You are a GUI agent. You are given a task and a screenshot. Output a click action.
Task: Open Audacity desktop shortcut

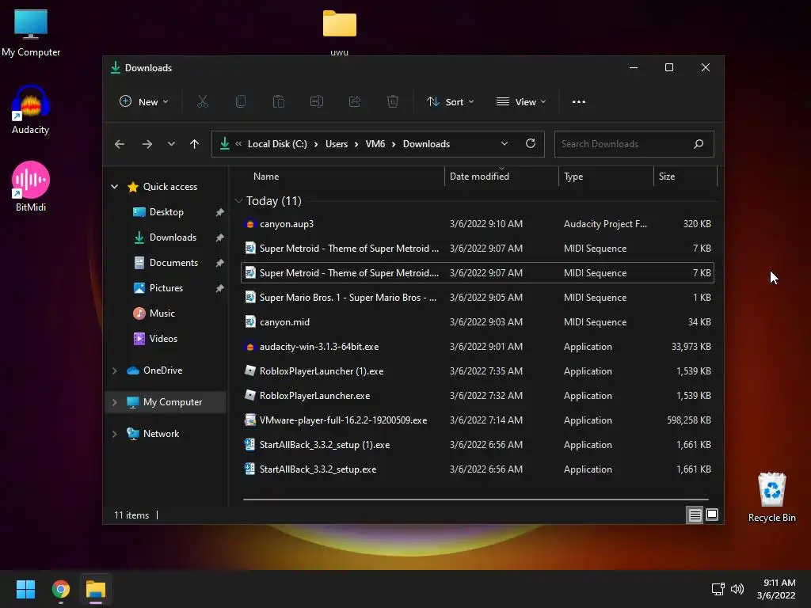(x=31, y=109)
